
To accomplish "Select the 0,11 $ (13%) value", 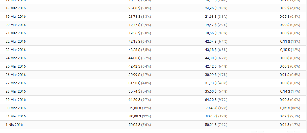I will click(x=290, y=42).
